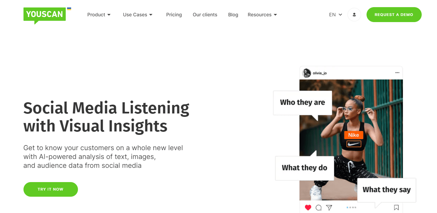Click the share (paper plane) icon

coord(329,207)
